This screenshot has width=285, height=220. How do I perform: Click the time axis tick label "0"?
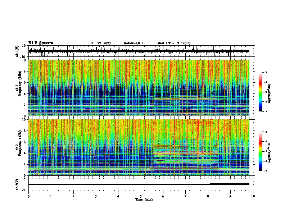[28, 196]
